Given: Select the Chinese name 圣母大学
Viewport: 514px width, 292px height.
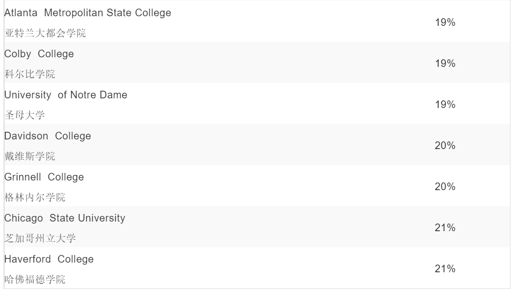Looking at the screenshot, I should point(25,116).
